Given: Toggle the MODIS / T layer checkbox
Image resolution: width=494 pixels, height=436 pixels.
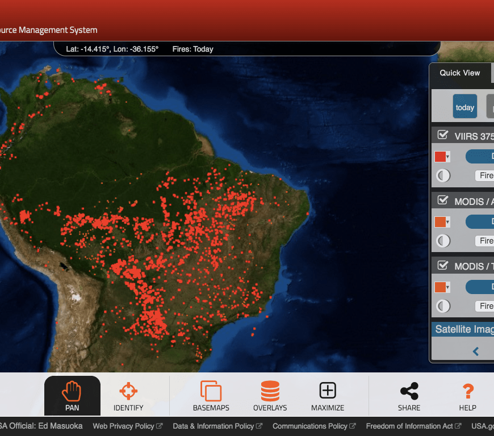Looking at the screenshot, I should 443,266.
